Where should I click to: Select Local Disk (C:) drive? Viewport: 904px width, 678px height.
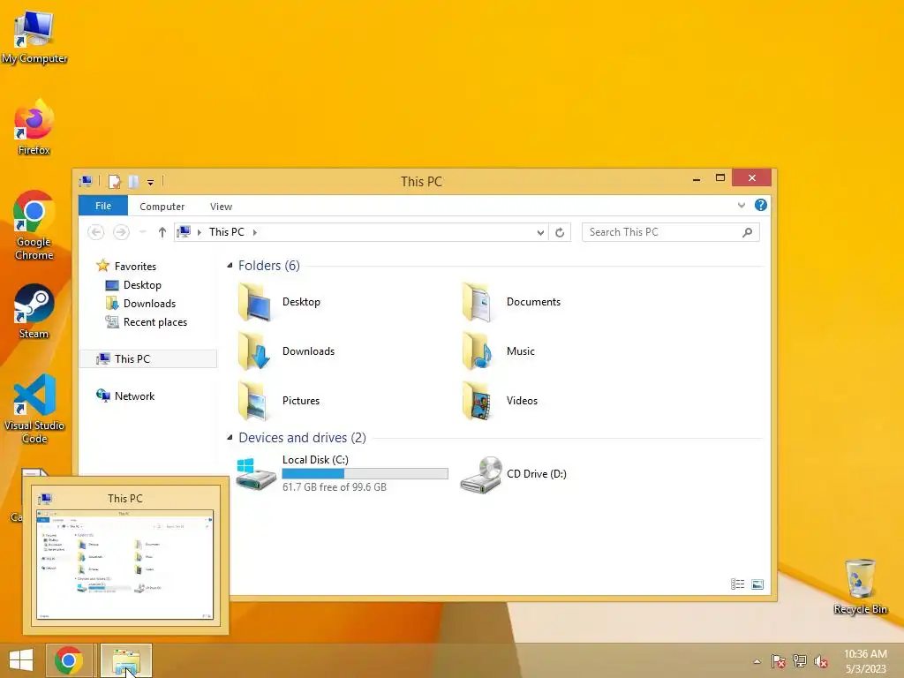342,473
